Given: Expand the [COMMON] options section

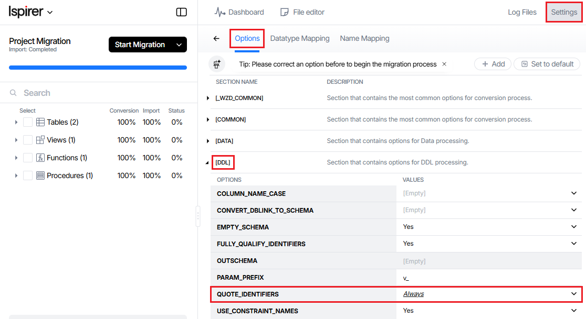Looking at the screenshot, I should (x=208, y=119).
